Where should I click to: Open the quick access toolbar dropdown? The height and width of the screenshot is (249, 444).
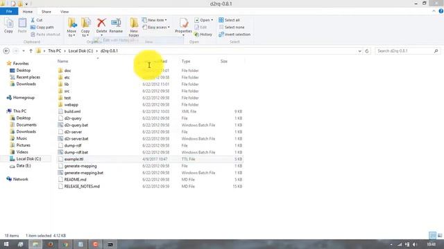pos(26,4)
